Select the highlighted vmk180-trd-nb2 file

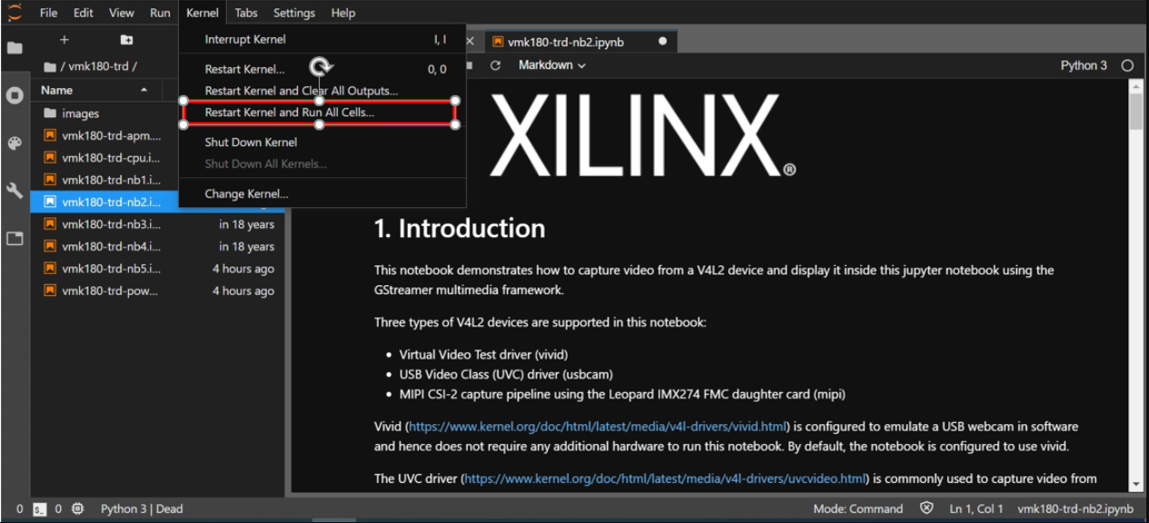click(104, 202)
